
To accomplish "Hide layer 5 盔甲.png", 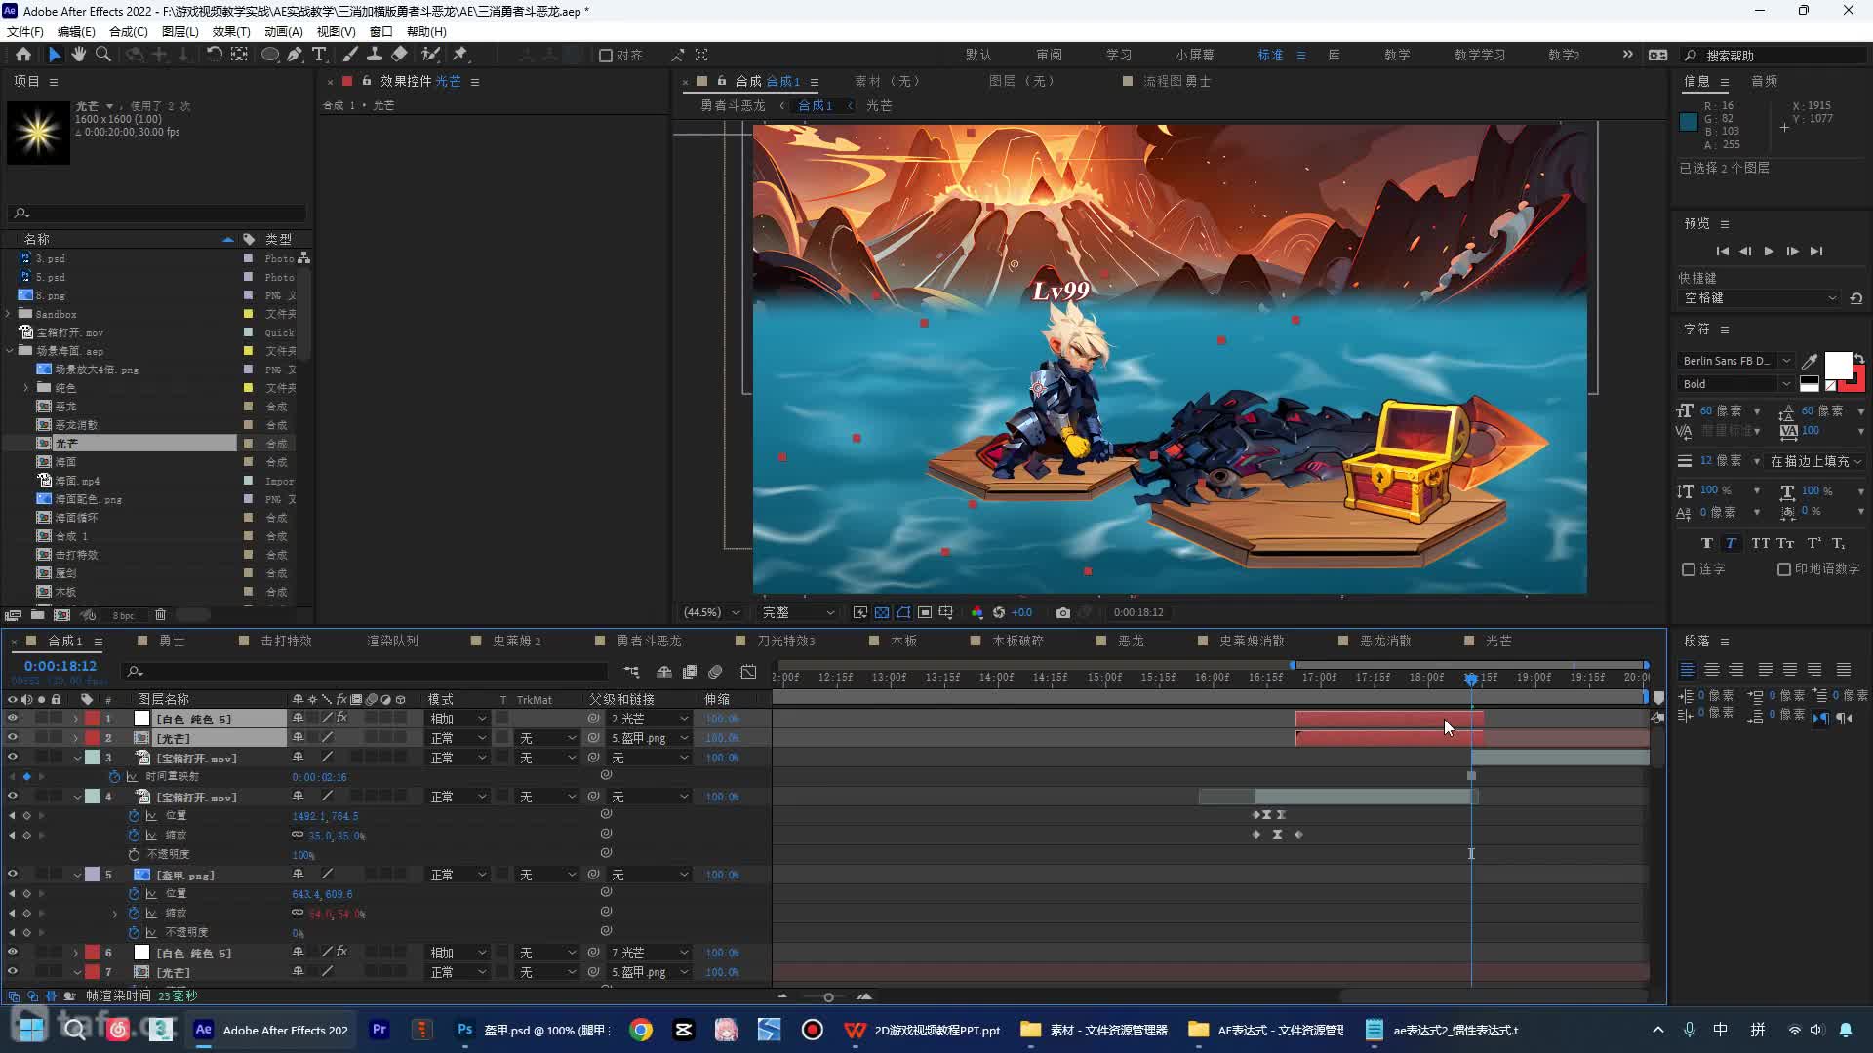I will [x=13, y=875].
